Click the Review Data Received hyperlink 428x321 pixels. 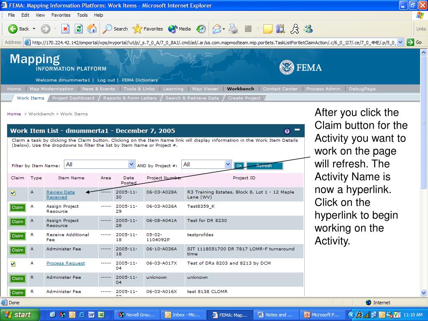60,195
